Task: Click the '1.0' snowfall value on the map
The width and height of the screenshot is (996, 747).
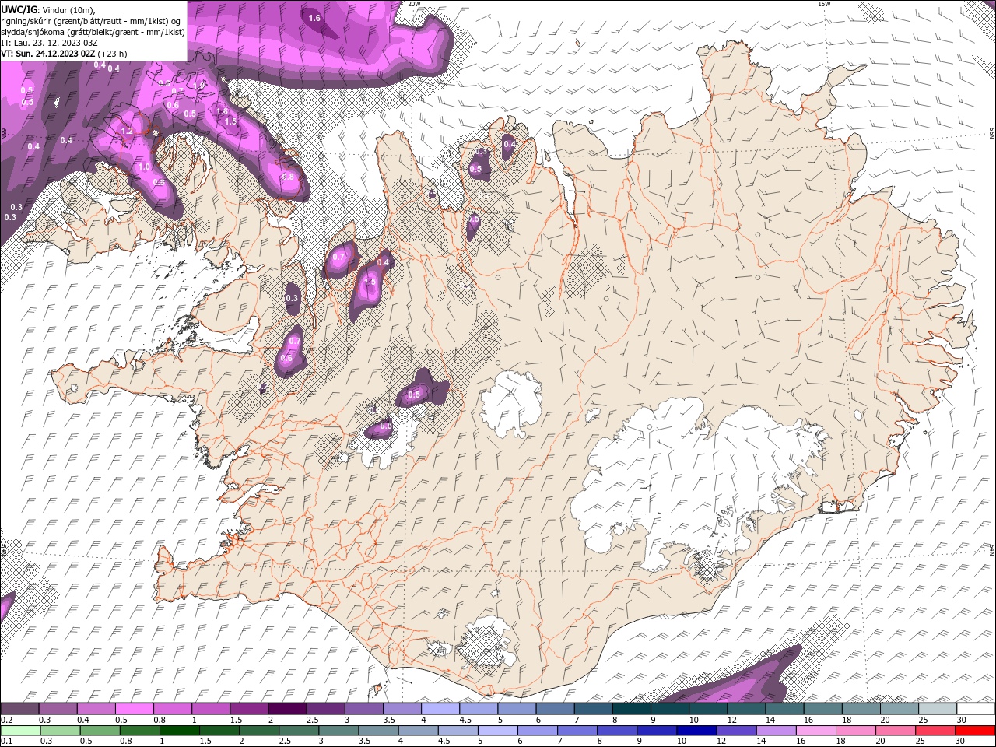Action: pyautogui.click(x=144, y=167)
